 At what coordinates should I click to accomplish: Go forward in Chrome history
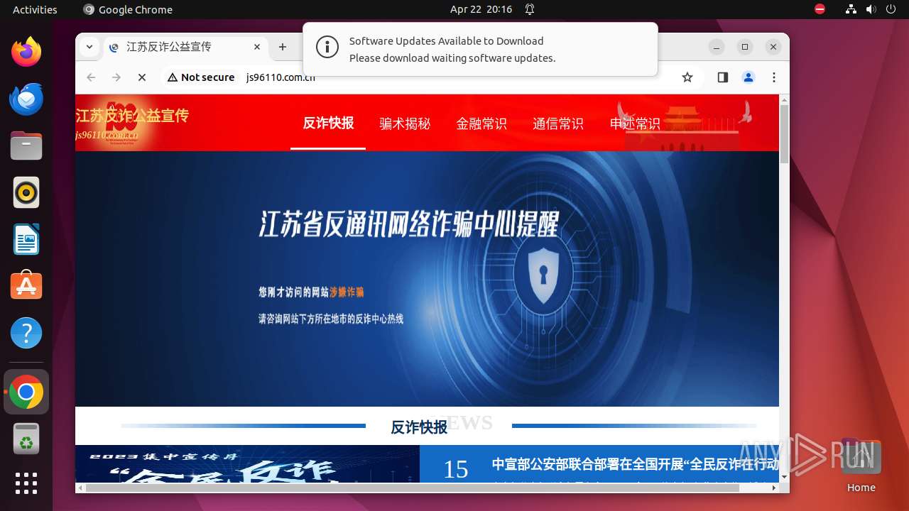point(116,77)
